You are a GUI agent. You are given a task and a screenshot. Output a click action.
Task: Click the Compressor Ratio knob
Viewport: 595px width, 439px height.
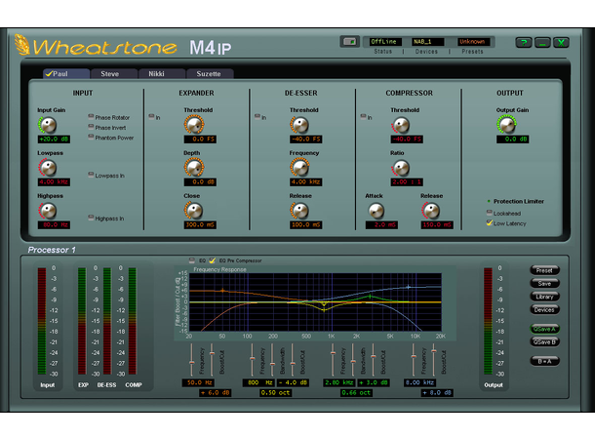point(401,168)
